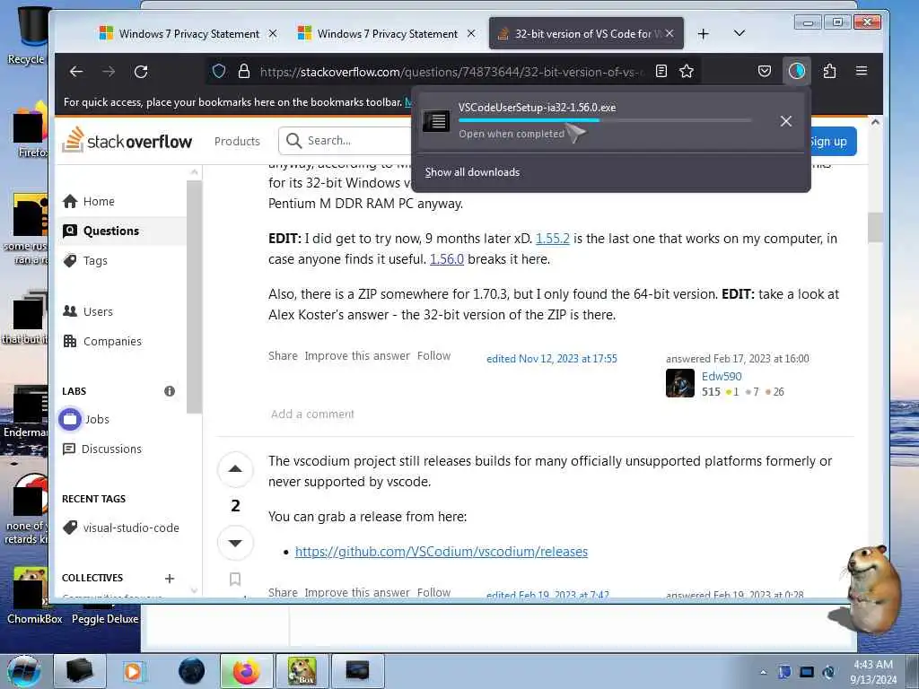Open Companies in the sidebar

(112, 341)
